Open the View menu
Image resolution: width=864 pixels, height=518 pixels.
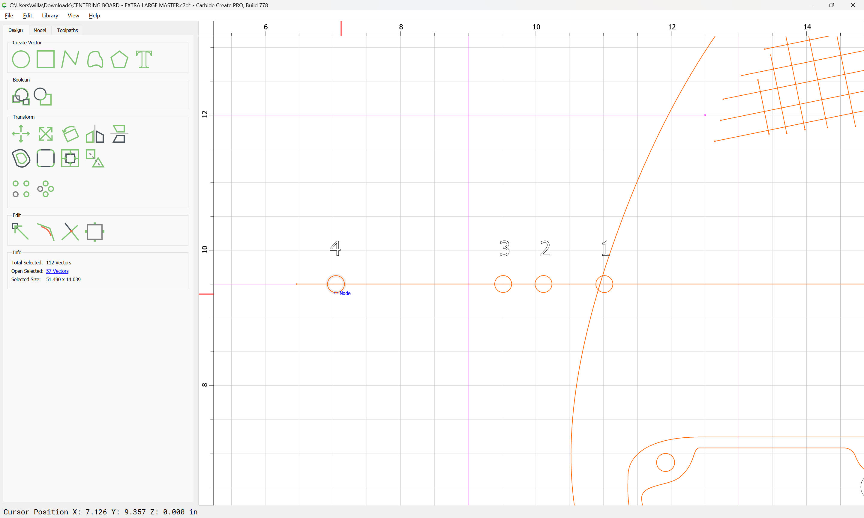pyautogui.click(x=73, y=15)
